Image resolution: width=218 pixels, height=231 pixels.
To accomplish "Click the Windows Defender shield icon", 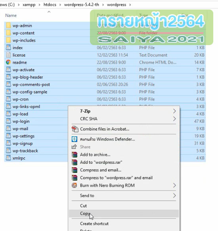I will [x=75, y=139].
